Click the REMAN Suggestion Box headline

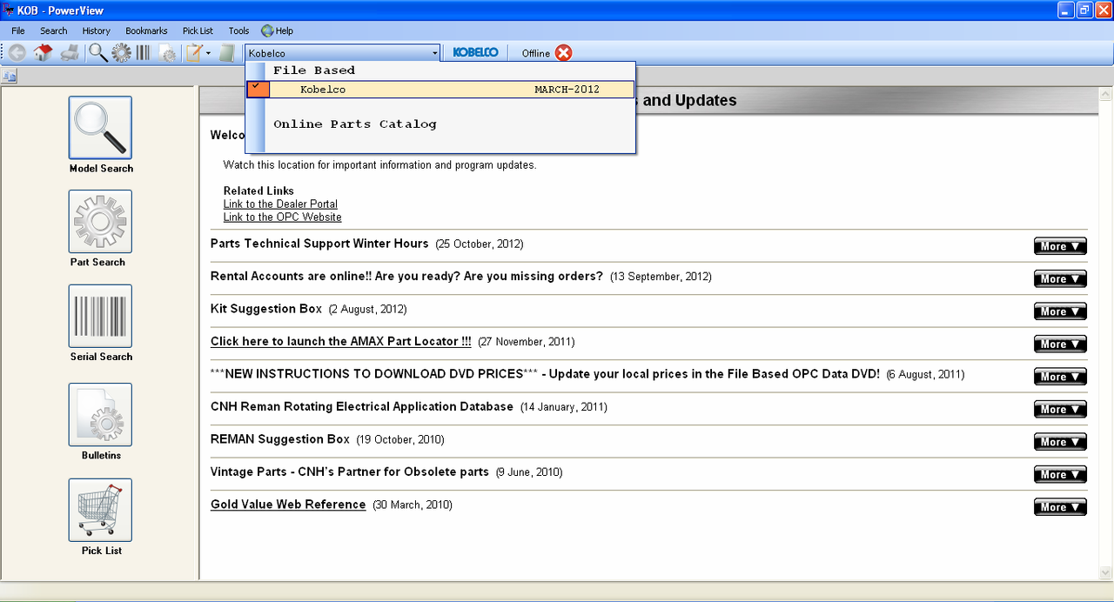[x=280, y=439]
